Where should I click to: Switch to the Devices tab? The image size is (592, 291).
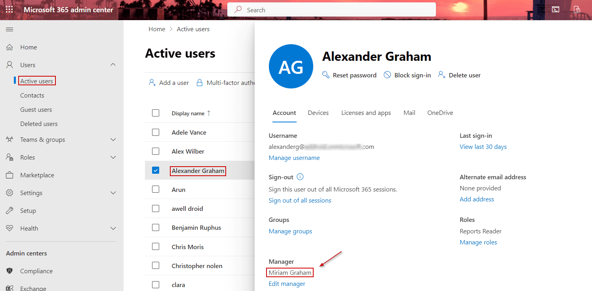coord(318,113)
